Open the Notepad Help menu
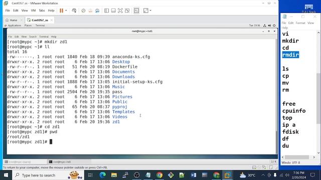Image resolution: width=321 pixels, height=180 pixels. (285, 28)
